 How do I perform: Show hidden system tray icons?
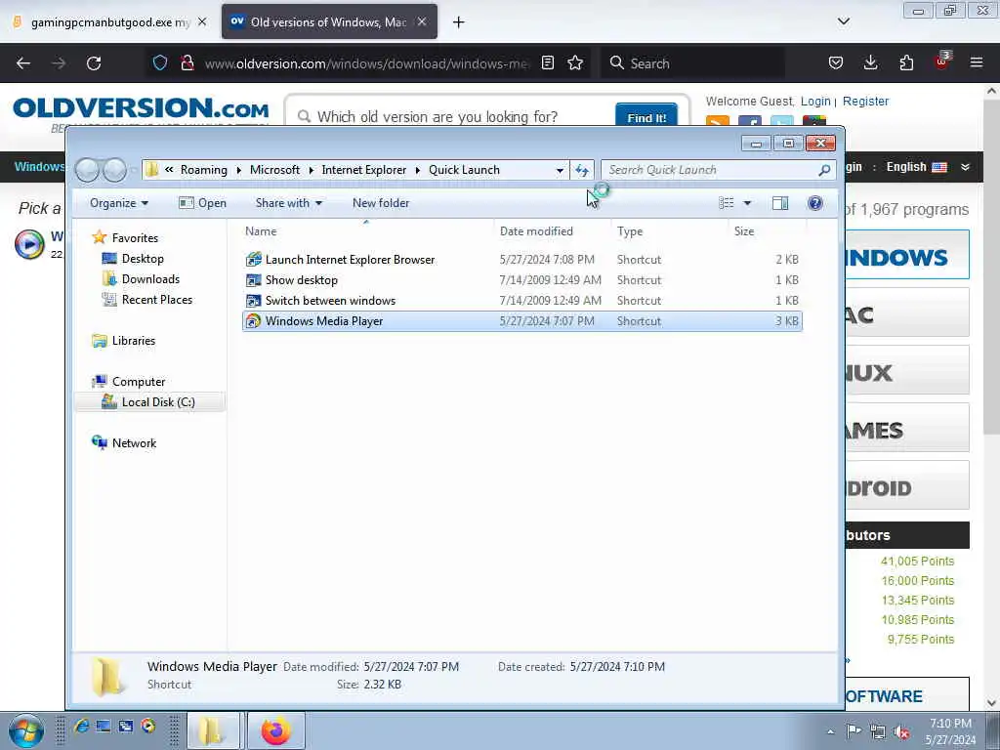[x=830, y=731]
